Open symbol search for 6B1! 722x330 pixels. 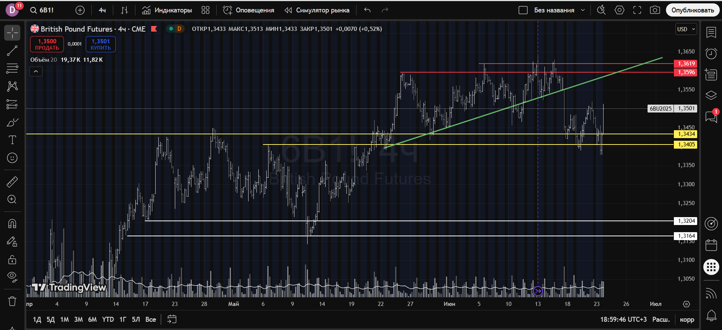(42, 10)
